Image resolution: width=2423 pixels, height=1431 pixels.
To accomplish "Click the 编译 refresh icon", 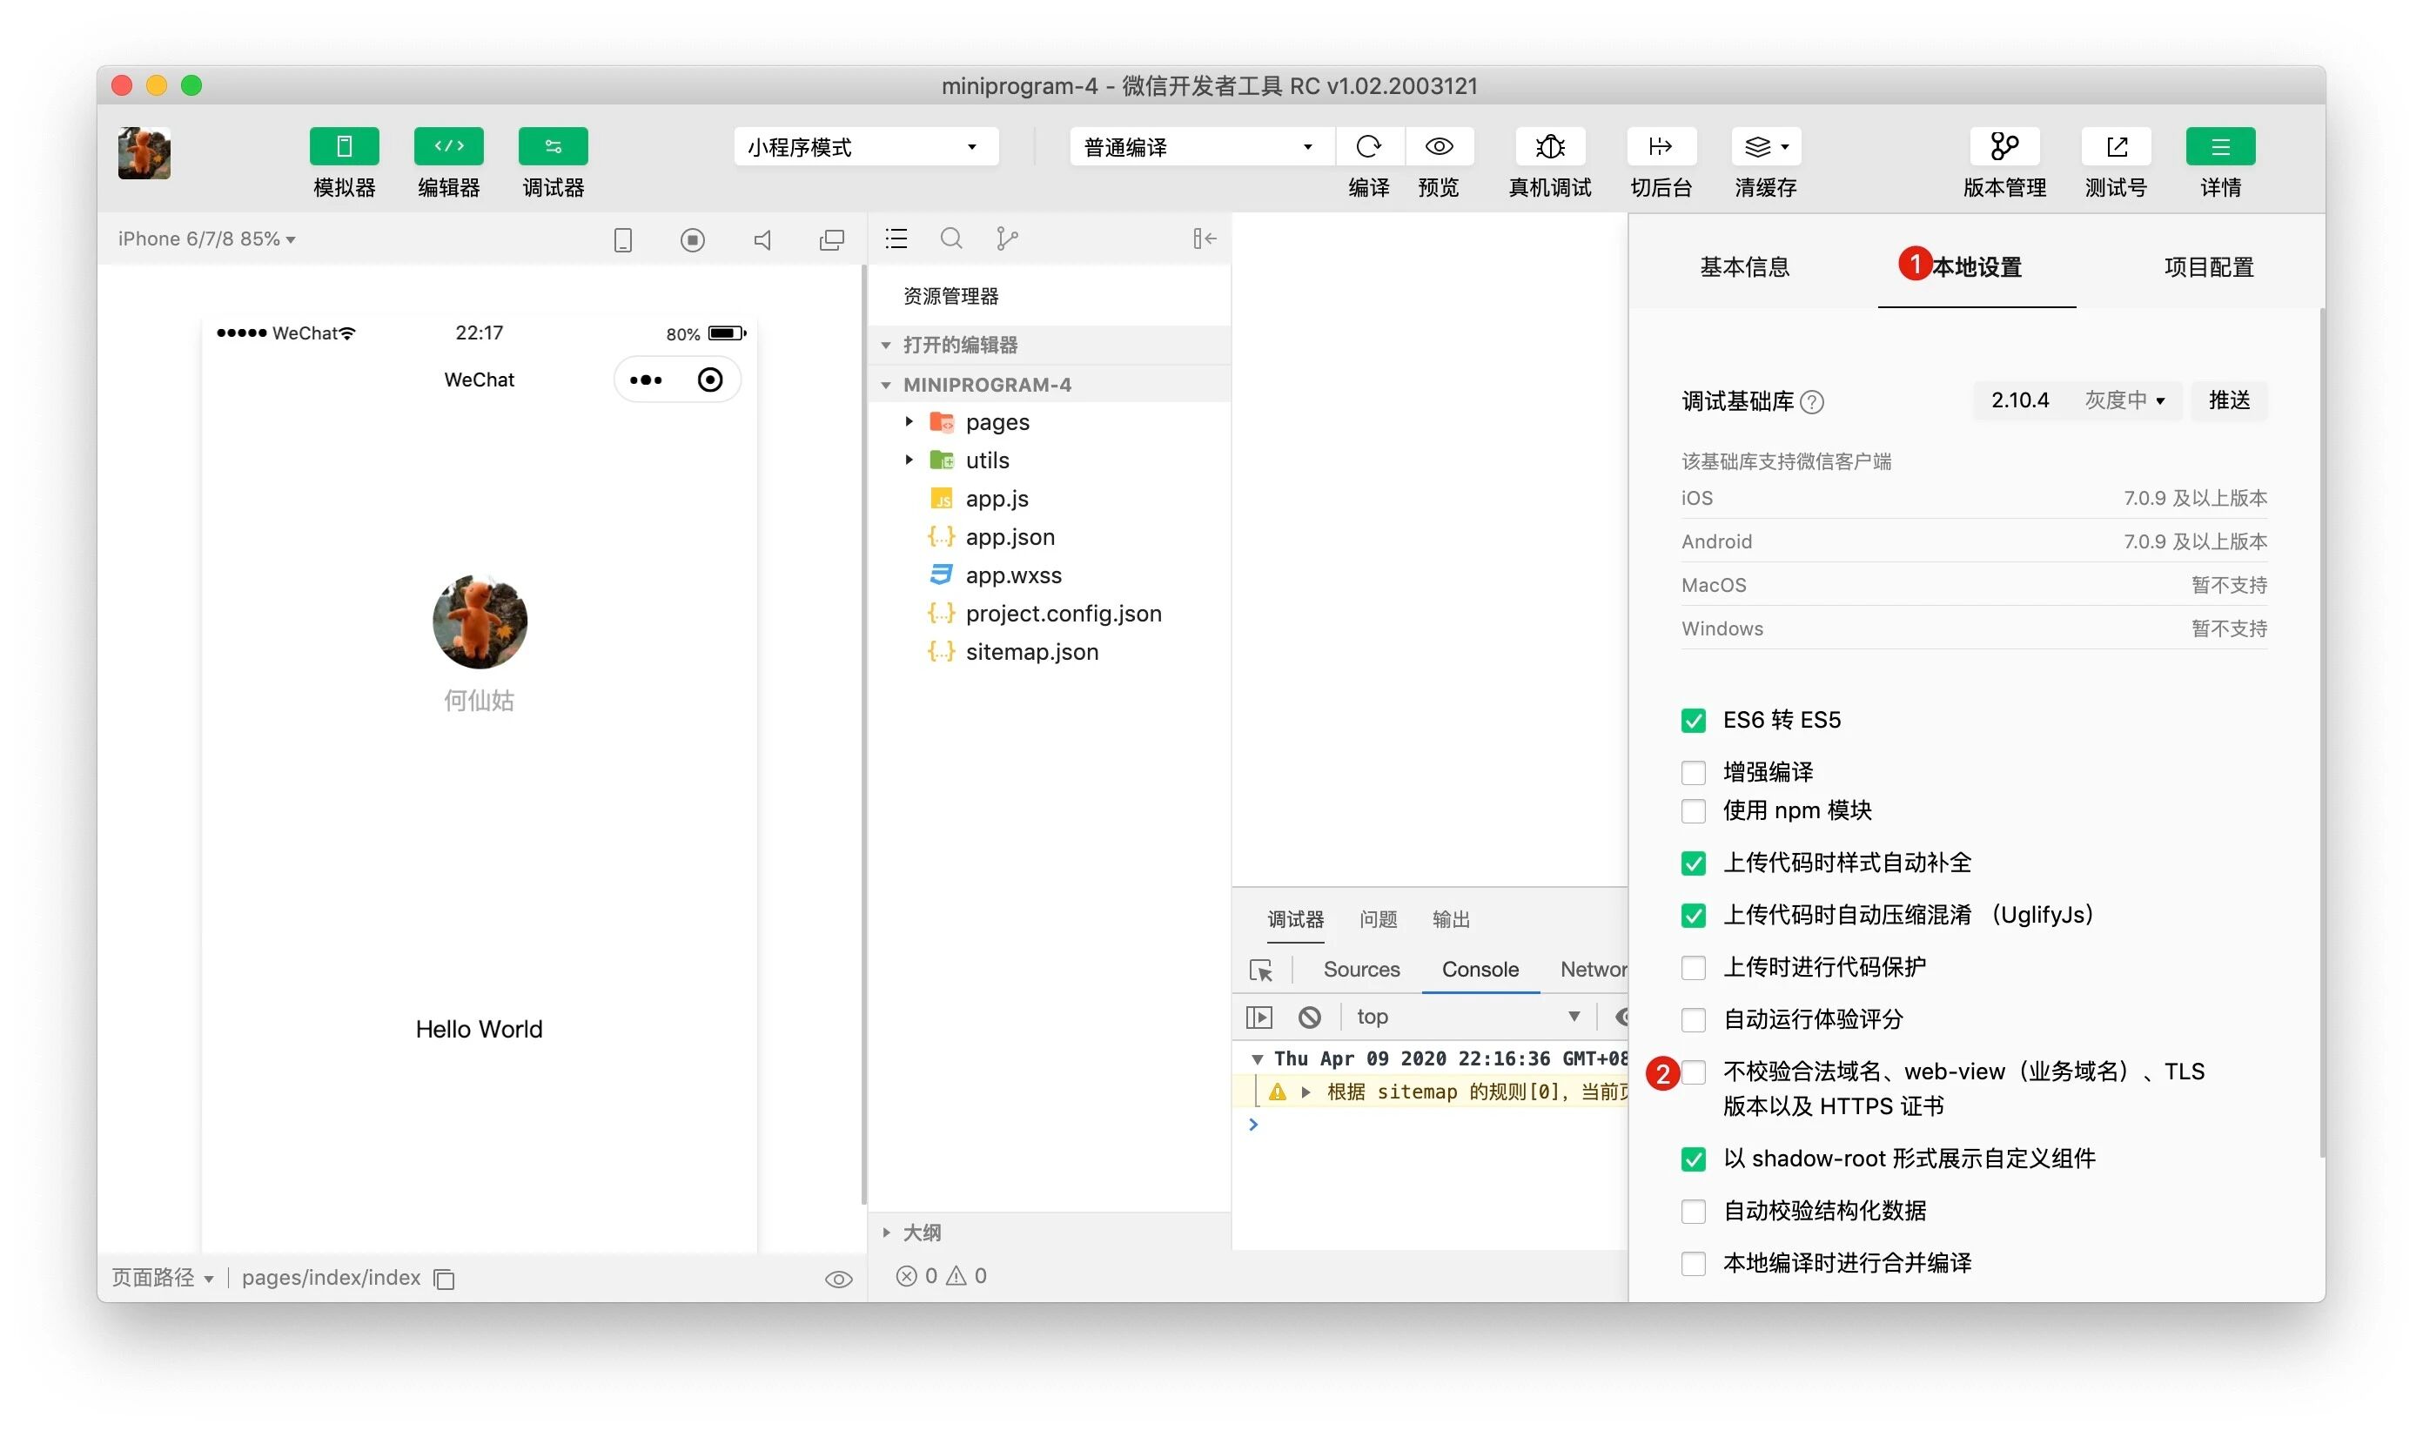I will 1368,146.
